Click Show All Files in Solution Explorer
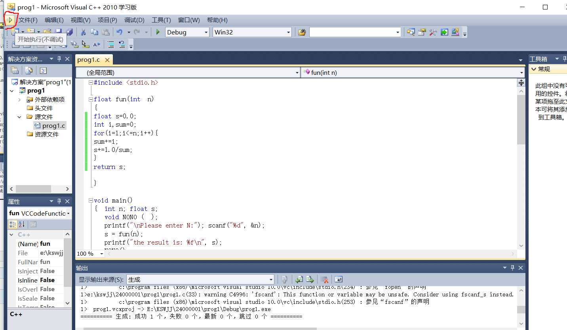Image resolution: width=567 pixels, height=330 pixels. coord(29,70)
